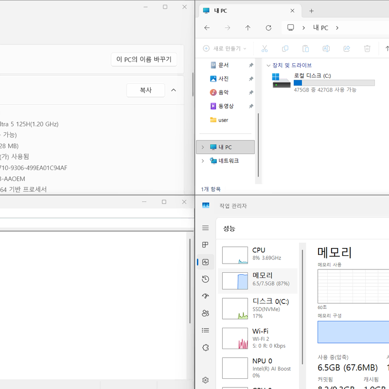Click the 메모리 구성 composition bar
The image size is (389, 389).
354,332
